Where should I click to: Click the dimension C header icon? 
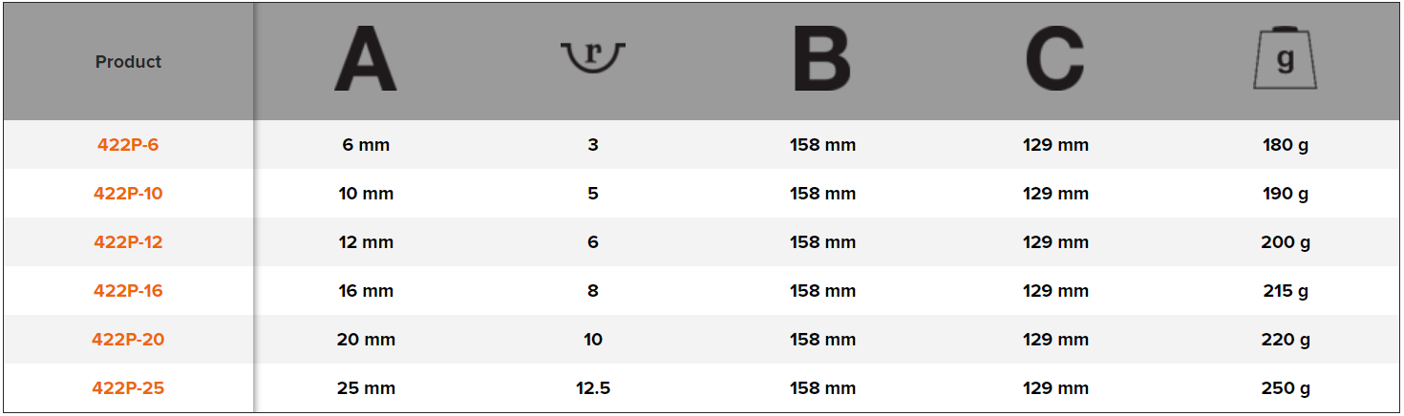pyautogui.click(x=1054, y=60)
